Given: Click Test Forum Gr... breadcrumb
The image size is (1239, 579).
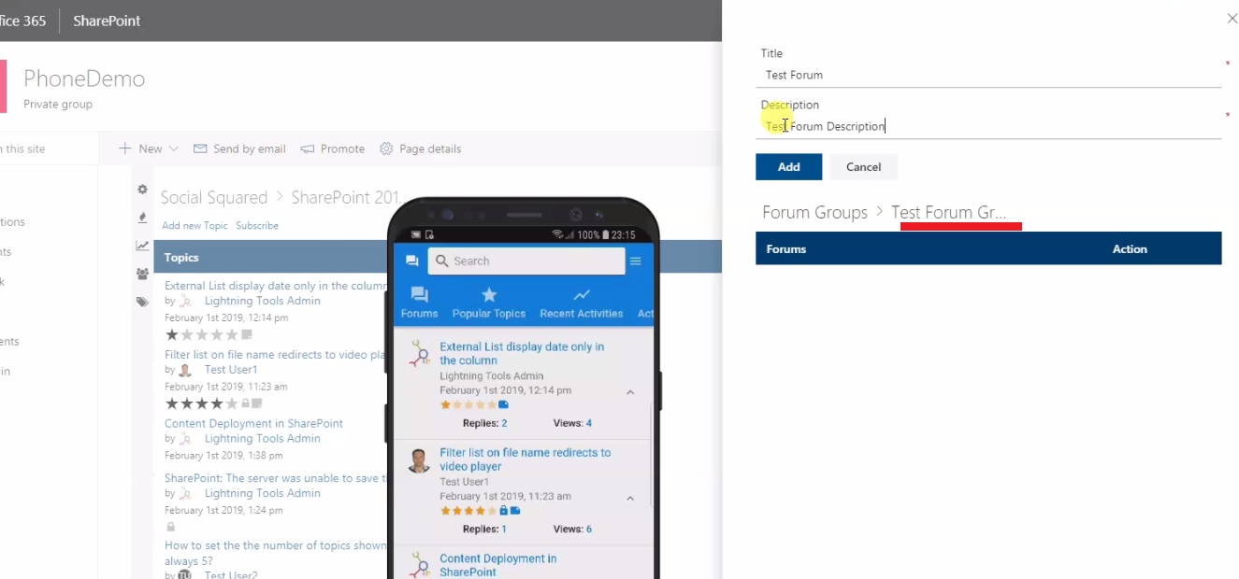Looking at the screenshot, I should coord(948,213).
